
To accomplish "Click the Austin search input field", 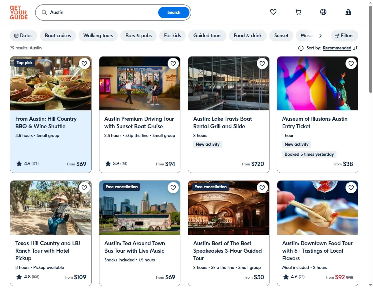I will 102,13.
